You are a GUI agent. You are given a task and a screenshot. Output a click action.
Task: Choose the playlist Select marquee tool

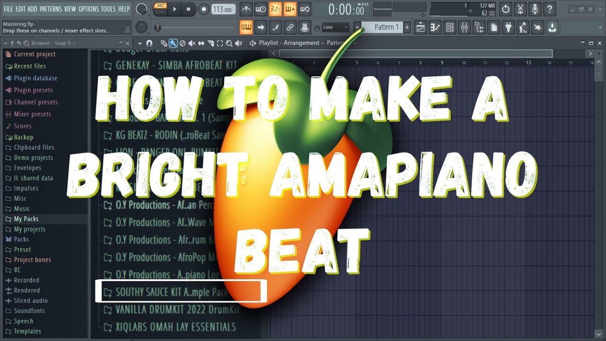[x=220, y=43]
